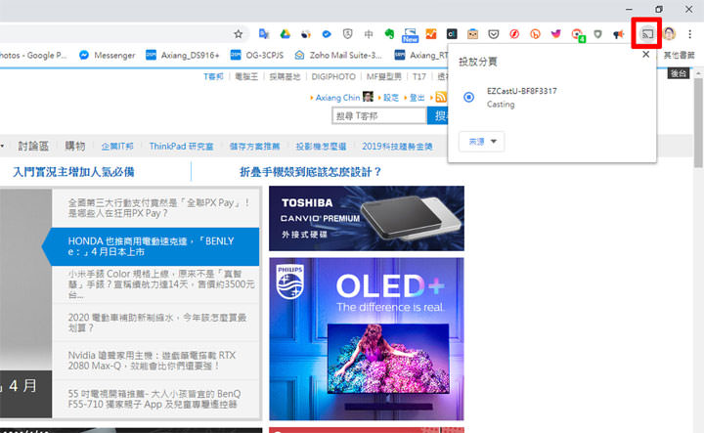Screen dimensions: 704x433
Task: Open the Google Translate extension
Action: 262,33
